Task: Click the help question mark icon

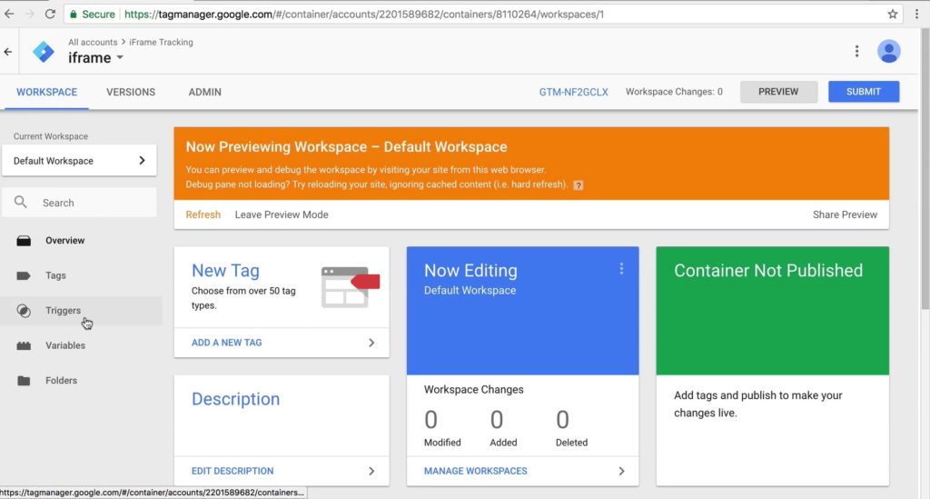Action: pyautogui.click(x=579, y=185)
